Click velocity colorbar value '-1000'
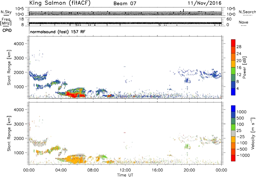This screenshot has width=256, height=177. [243, 155]
